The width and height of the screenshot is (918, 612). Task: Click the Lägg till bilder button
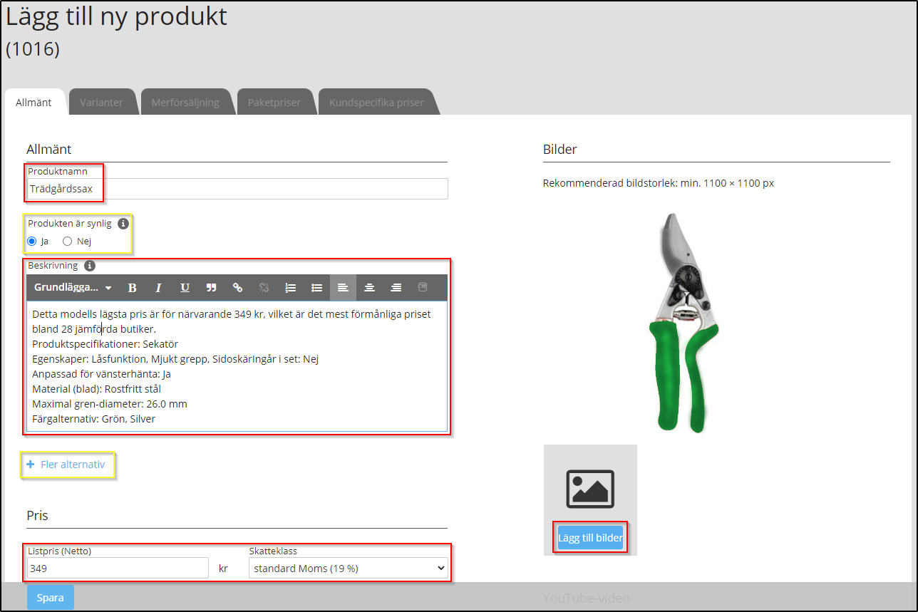(x=590, y=538)
